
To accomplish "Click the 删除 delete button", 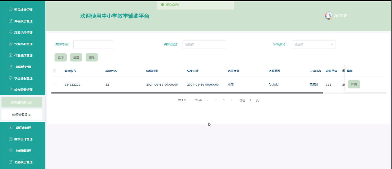I will pyautogui.click(x=92, y=57).
